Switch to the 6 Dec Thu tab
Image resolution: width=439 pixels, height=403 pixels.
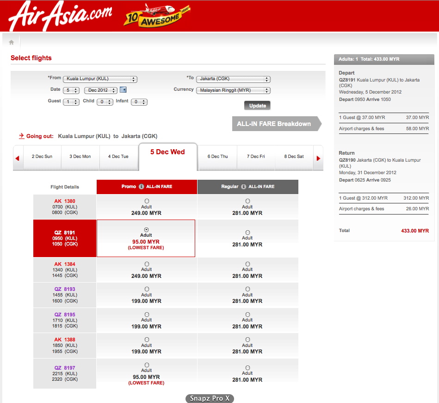(217, 158)
